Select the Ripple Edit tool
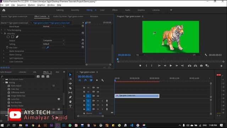Image resolution: width=227 pixels, height=128 pixels. [70, 84]
